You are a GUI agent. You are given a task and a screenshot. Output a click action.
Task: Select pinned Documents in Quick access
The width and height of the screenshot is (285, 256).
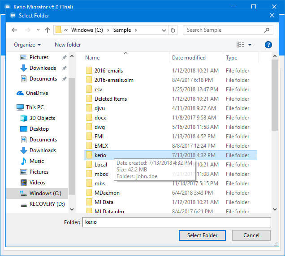(43, 79)
